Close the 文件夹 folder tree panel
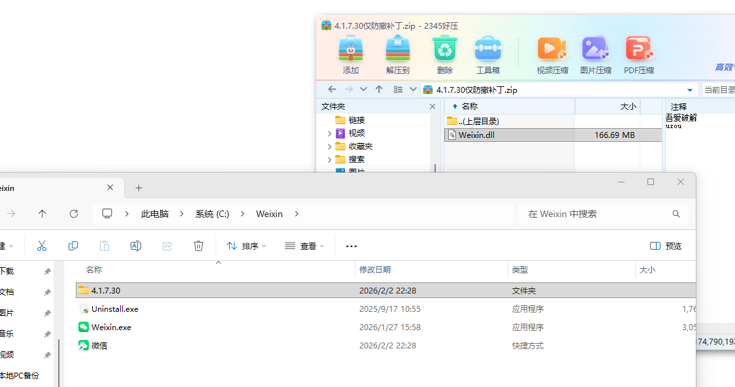 tap(433, 107)
